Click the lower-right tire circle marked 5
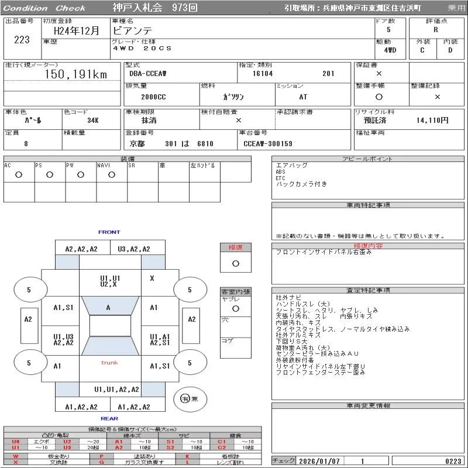The image size is (468, 468). click(x=190, y=363)
